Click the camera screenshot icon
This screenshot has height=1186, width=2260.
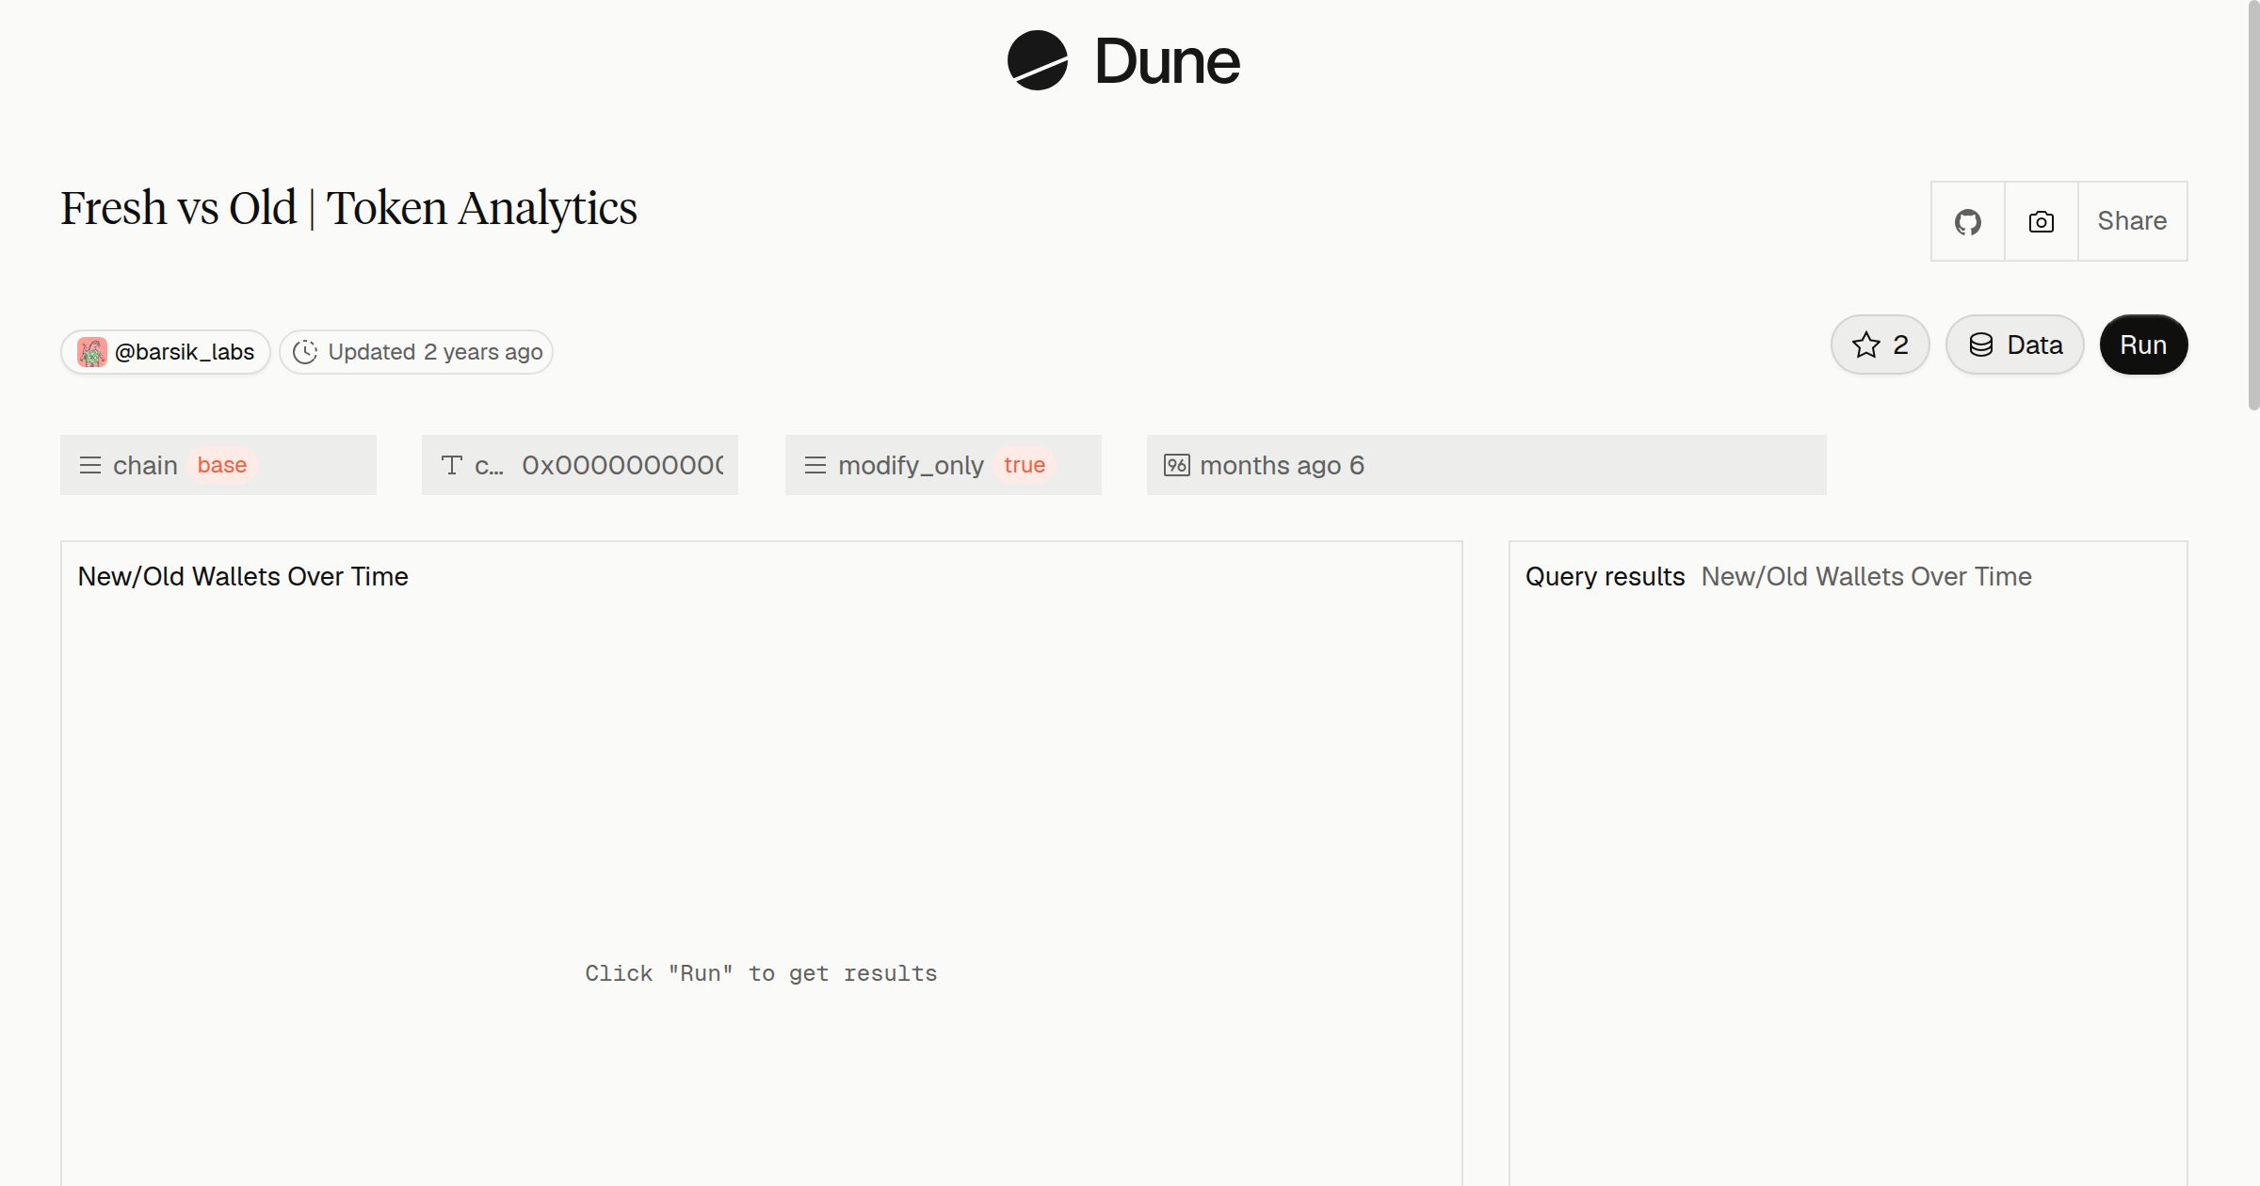(x=2042, y=221)
